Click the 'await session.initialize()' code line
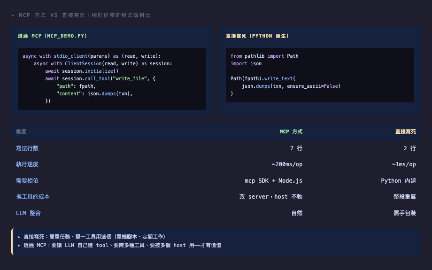 click(x=82, y=71)
